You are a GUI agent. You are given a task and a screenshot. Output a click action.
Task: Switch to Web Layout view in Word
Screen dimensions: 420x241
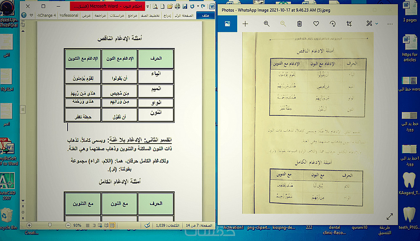point(100,225)
